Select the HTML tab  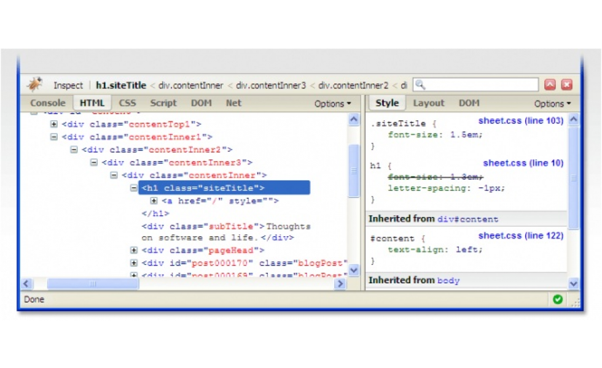point(92,103)
